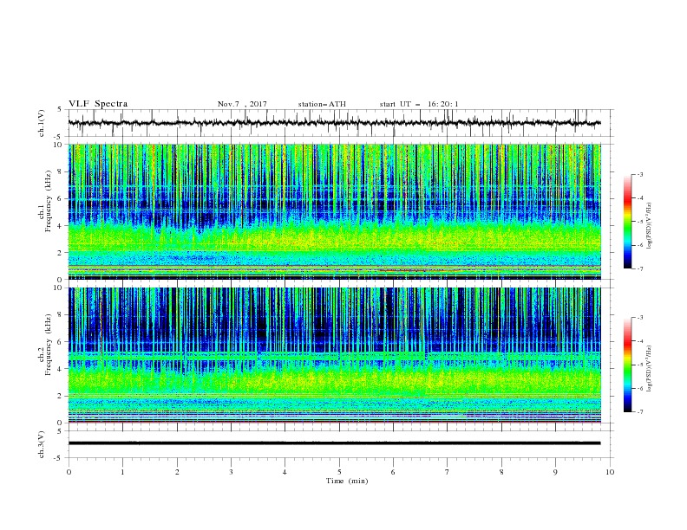The height and width of the screenshot is (530, 687).
Task: Click the "8" kHz tick on ch.1 axis
Action: click(61, 171)
